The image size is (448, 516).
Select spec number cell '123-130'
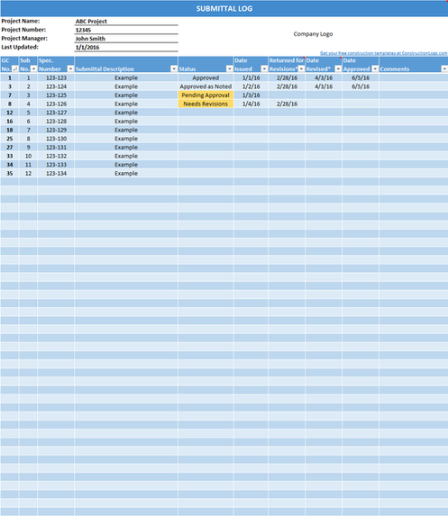[56, 139]
